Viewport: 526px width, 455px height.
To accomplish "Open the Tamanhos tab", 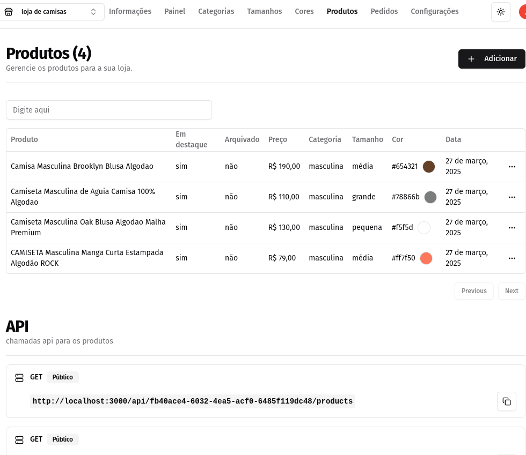I will (264, 11).
